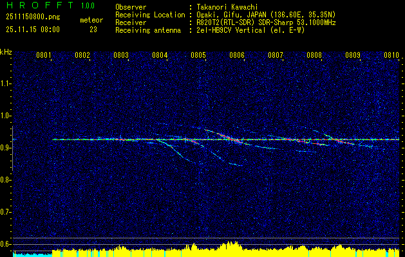Click the 0.9 kHz axis label
The height and width of the screenshot is (257, 405).
pos(5,148)
